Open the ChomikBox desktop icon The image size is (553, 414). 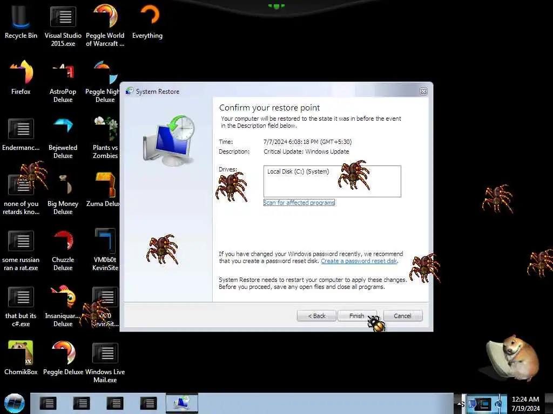(x=21, y=357)
